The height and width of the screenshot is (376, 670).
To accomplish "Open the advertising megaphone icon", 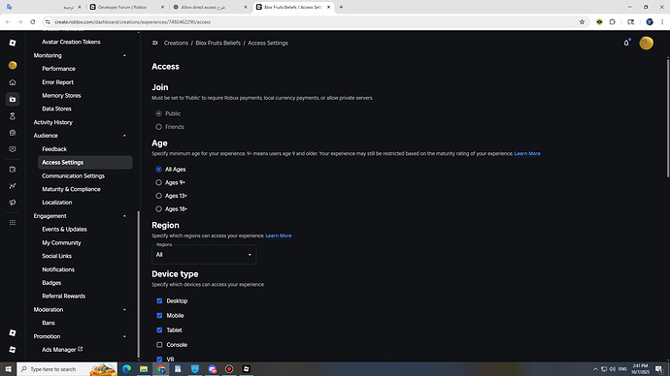I will pos(13,203).
